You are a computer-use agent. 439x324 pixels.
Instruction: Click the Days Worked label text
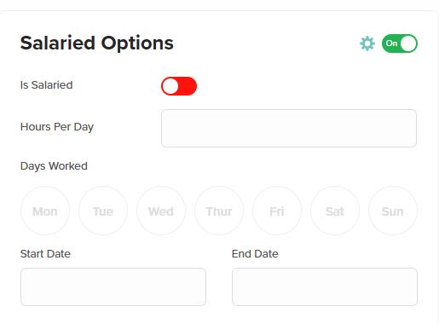pos(54,166)
